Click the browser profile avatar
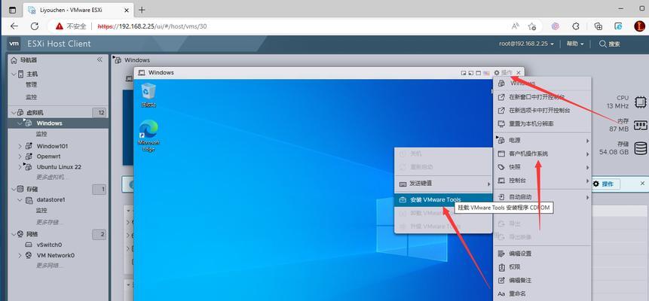649x301 pixels. click(x=639, y=26)
